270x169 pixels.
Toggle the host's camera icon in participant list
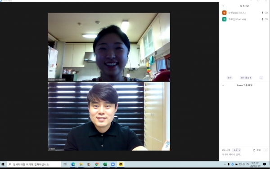266,13
